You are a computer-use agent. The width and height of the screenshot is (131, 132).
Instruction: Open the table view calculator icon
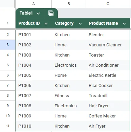pyautogui.click(x=51, y=13)
